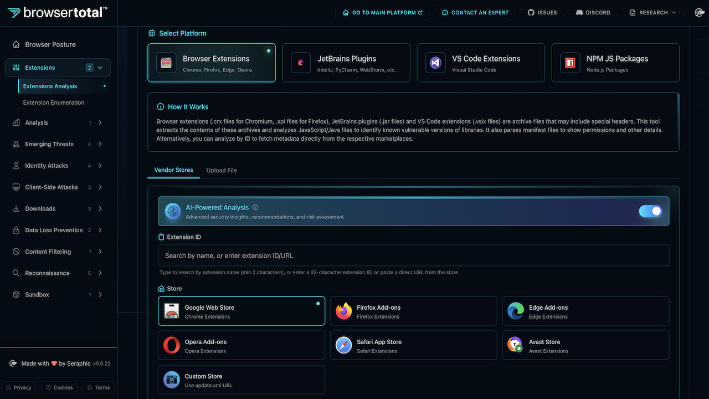
Task: Select the JetBrains Plugins platform card
Action: pos(346,63)
